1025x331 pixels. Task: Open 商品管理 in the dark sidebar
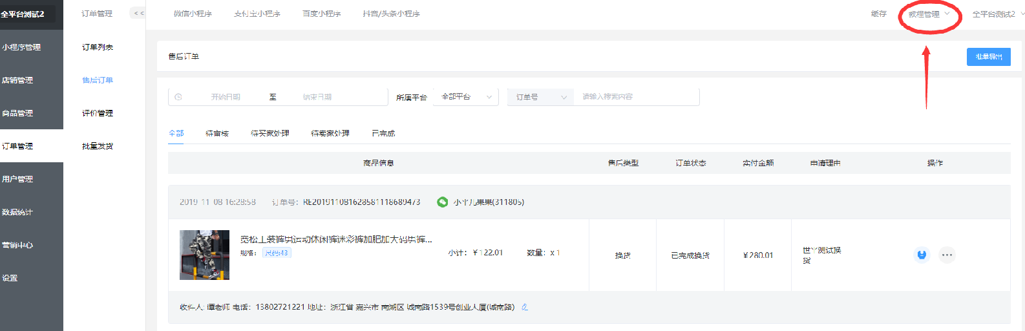[32, 113]
